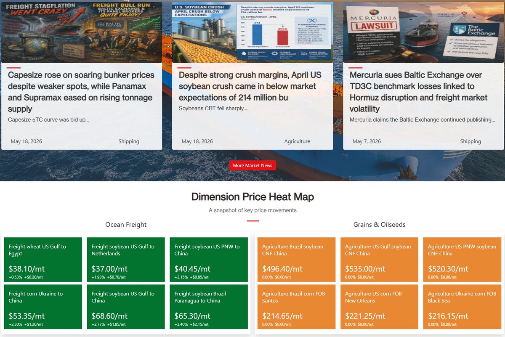
Task: Click the May 18, 2026 date on Capesize article
Action: [x=26, y=141]
